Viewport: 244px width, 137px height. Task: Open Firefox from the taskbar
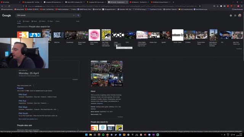108,135
